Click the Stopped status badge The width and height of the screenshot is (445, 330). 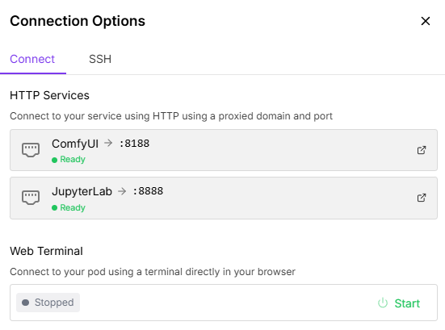pyautogui.click(x=48, y=303)
